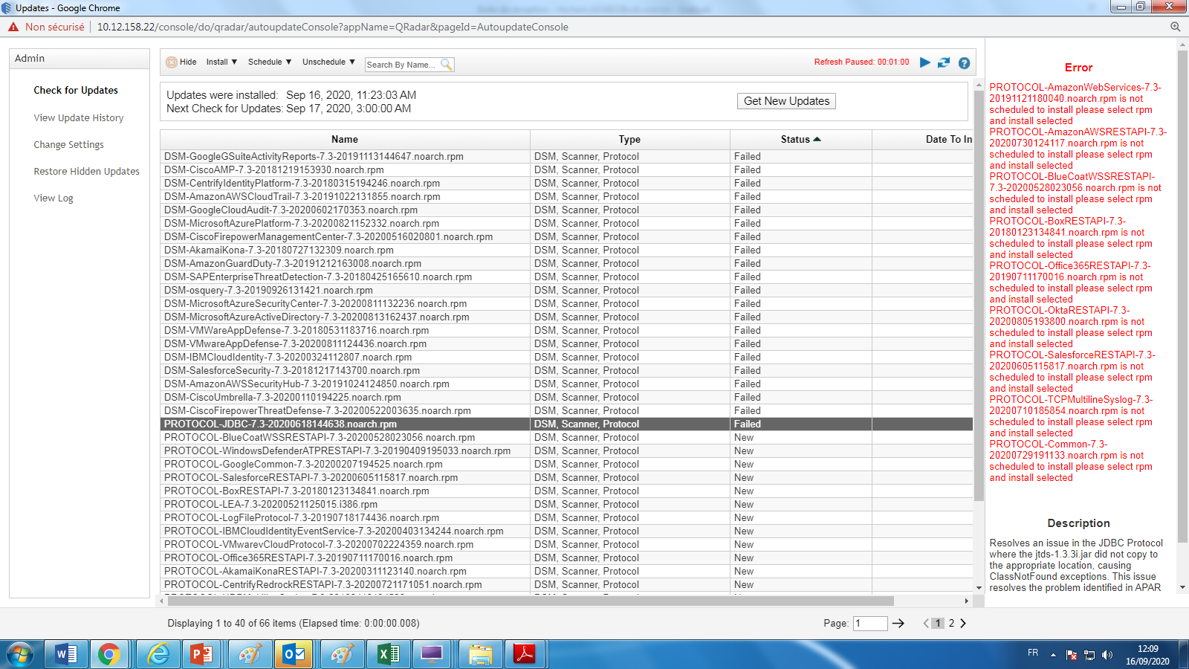The width and height of the screenshot is (1189, 669).
Task: Select the DSM-GoogleGSuiteActivityReports row
Action: [566, 156]
